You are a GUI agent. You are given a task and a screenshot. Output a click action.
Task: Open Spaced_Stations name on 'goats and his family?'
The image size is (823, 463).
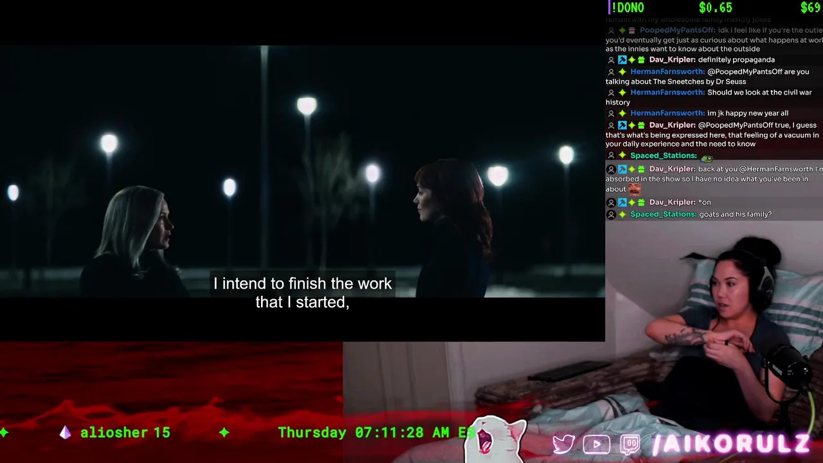[x=664, y=215]
